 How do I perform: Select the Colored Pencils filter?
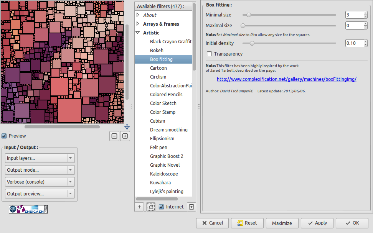(163, 94)
